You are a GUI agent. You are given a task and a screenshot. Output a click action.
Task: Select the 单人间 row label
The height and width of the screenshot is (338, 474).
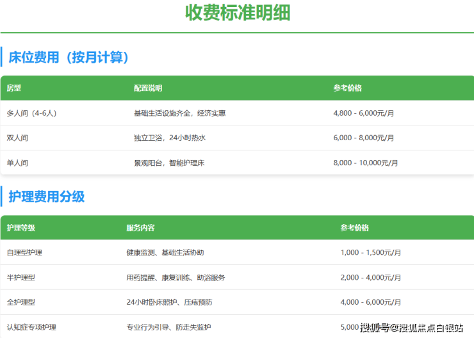[x=17, y=163]
